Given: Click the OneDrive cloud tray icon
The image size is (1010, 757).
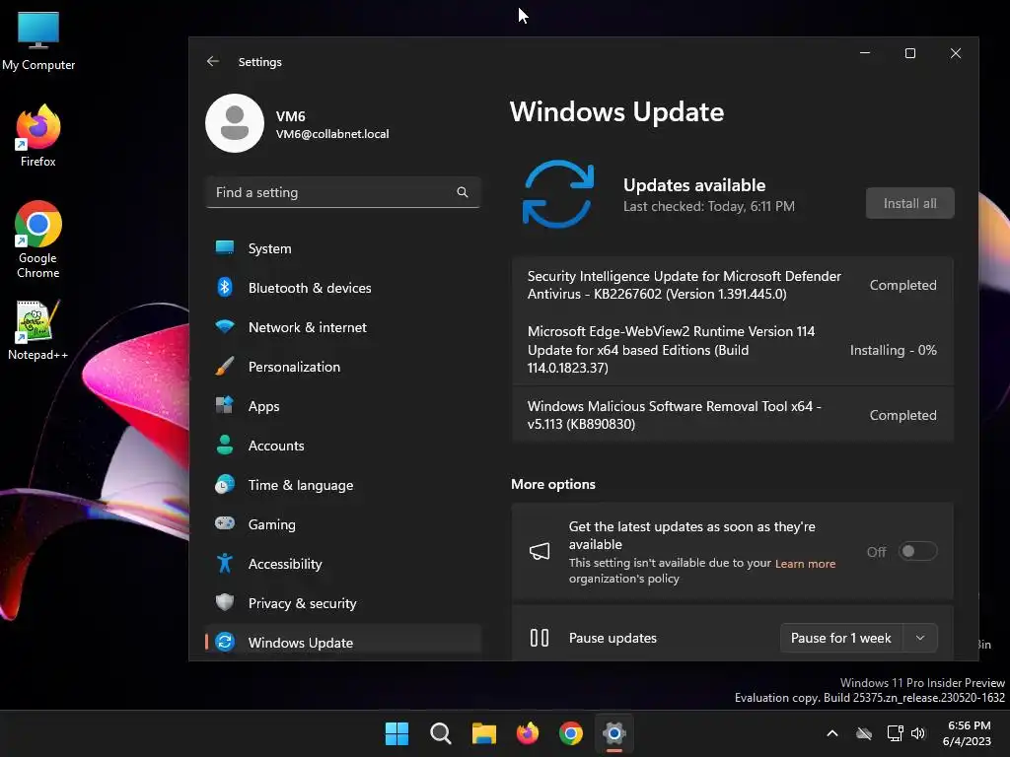Looking at the screenshot, I should click(864, 733).
